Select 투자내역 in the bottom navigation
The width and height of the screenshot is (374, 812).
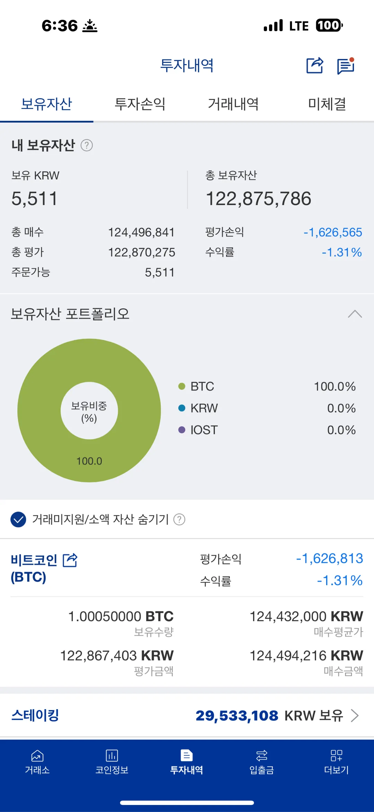187,762
